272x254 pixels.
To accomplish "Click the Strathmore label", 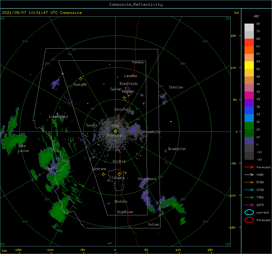I will coord(147,179).
